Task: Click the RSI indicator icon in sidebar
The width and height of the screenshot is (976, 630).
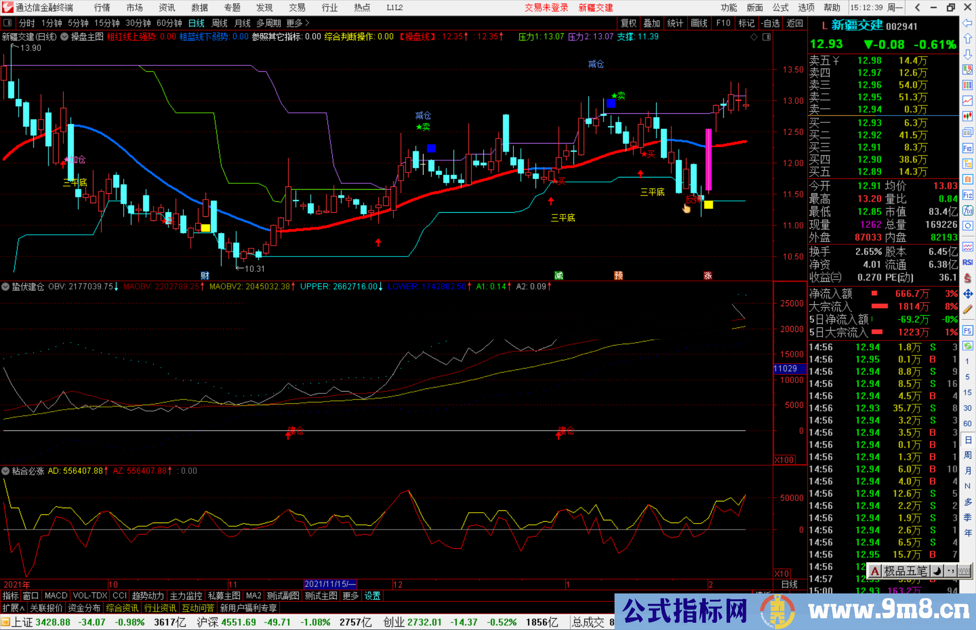Action: (967, 262)
